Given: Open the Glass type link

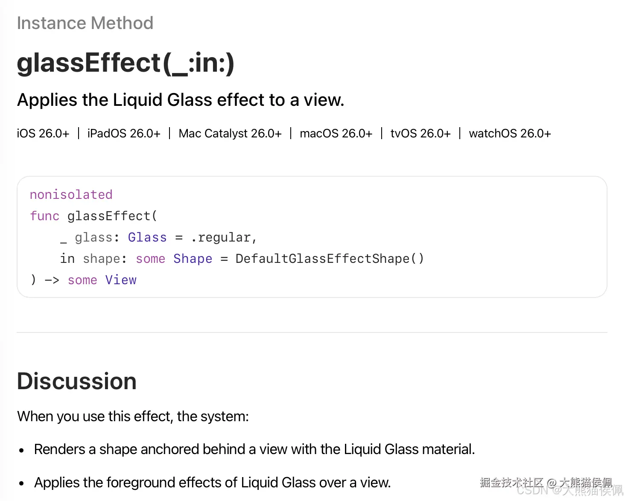Looking at the screenshot, I should point(147,237).
